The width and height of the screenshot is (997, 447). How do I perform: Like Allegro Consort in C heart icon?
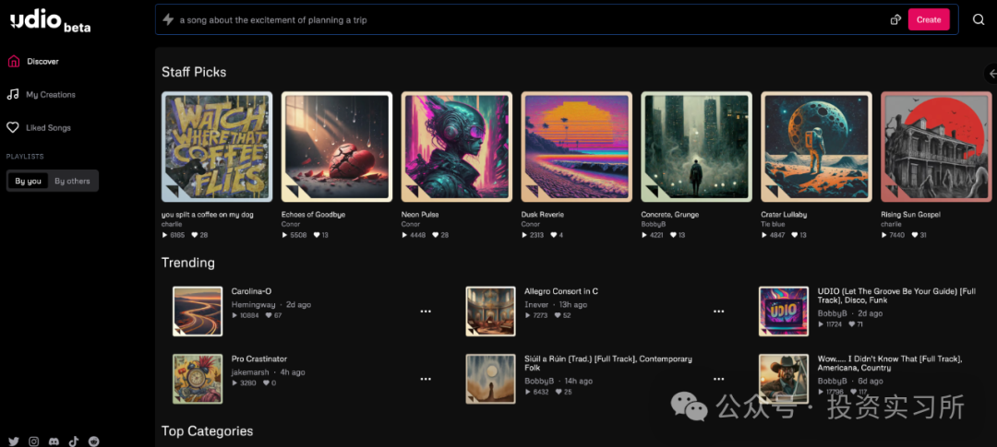[558, 315]
